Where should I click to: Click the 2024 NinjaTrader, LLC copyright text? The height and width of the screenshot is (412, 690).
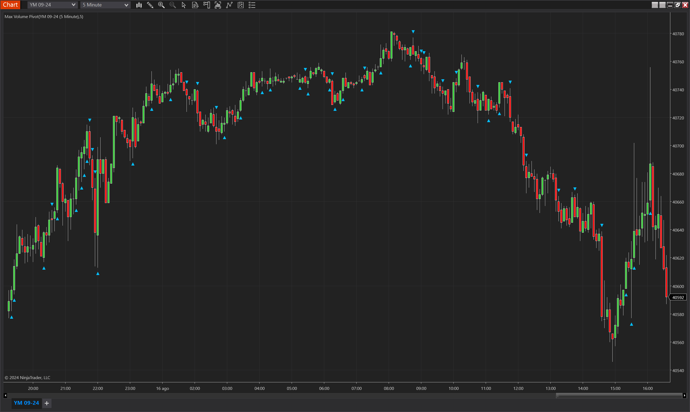(27, 377)
